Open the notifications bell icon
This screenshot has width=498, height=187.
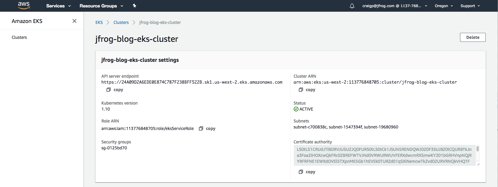coord(352,6)
